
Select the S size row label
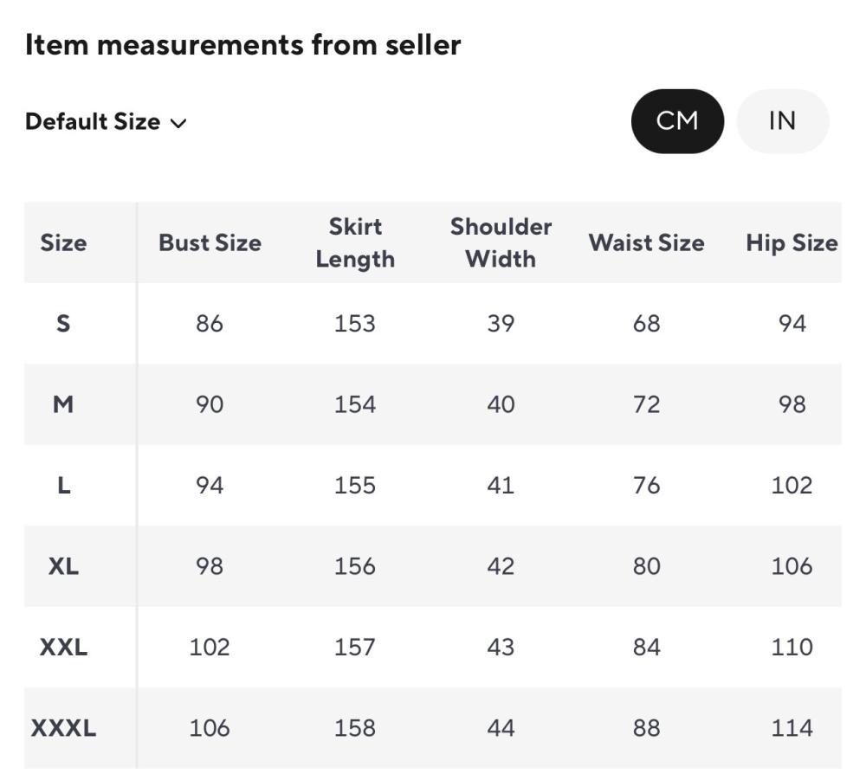tap(63, 323)
